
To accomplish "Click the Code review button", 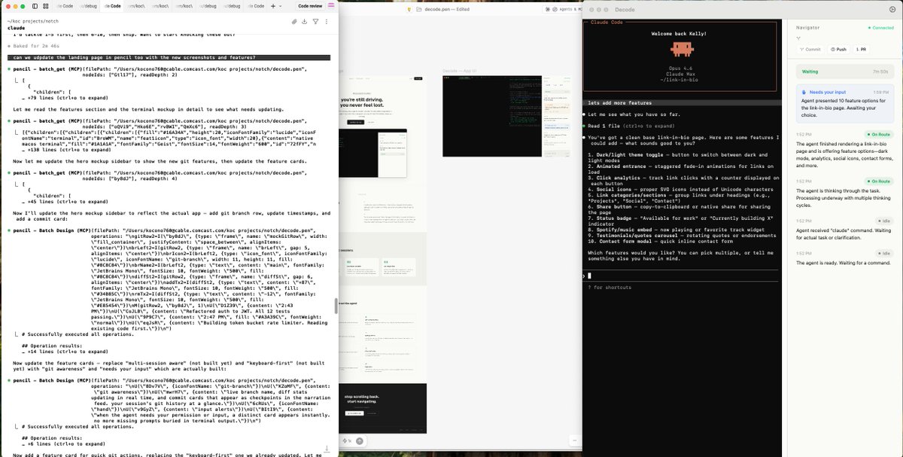I will (310, 5).
